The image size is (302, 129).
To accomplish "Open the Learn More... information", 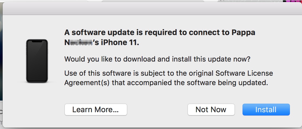I will [x=96, y=110].
